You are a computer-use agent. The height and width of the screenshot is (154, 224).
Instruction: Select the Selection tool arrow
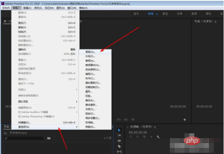(x=119, y=130)
